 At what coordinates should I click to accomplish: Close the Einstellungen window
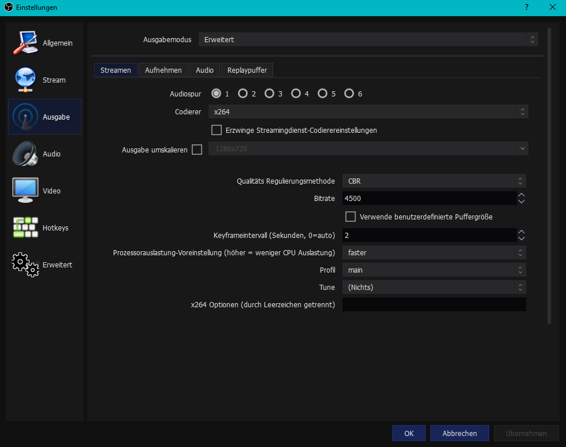point(552,8)
